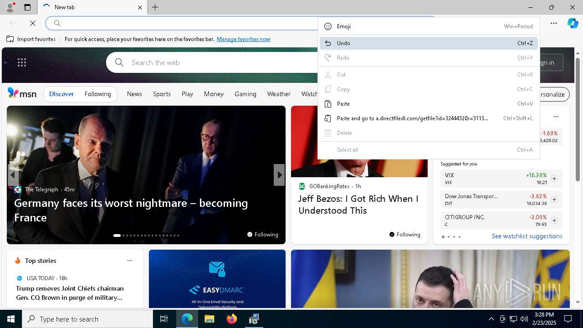583x328 pixels.
Task: Choose Emoji from context menu
Action: pyautogui.click(x=429, y=26)
